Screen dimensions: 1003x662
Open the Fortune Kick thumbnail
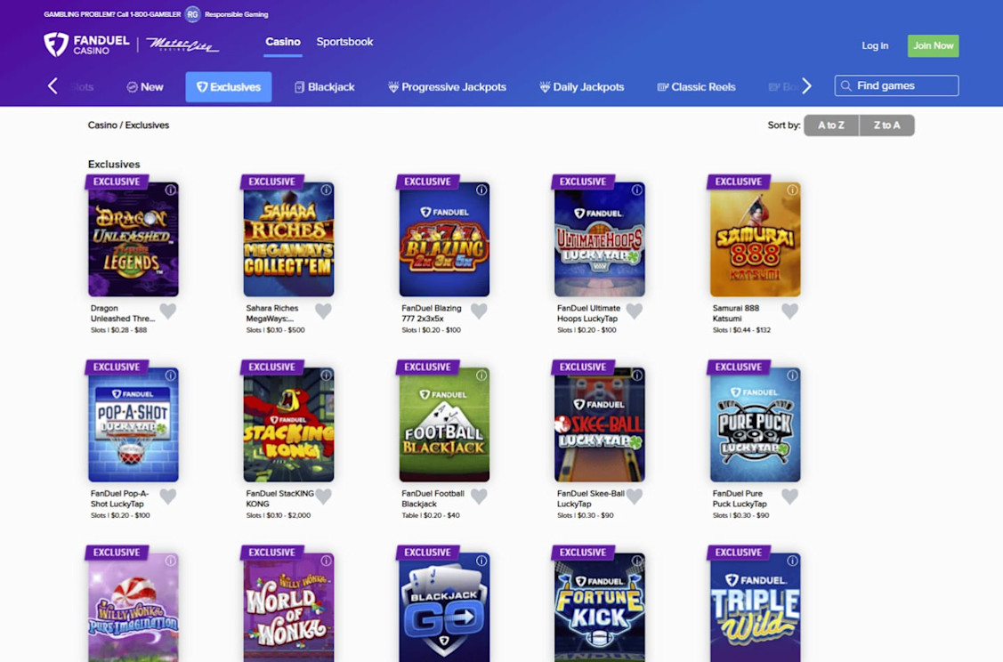click(599, 608)
